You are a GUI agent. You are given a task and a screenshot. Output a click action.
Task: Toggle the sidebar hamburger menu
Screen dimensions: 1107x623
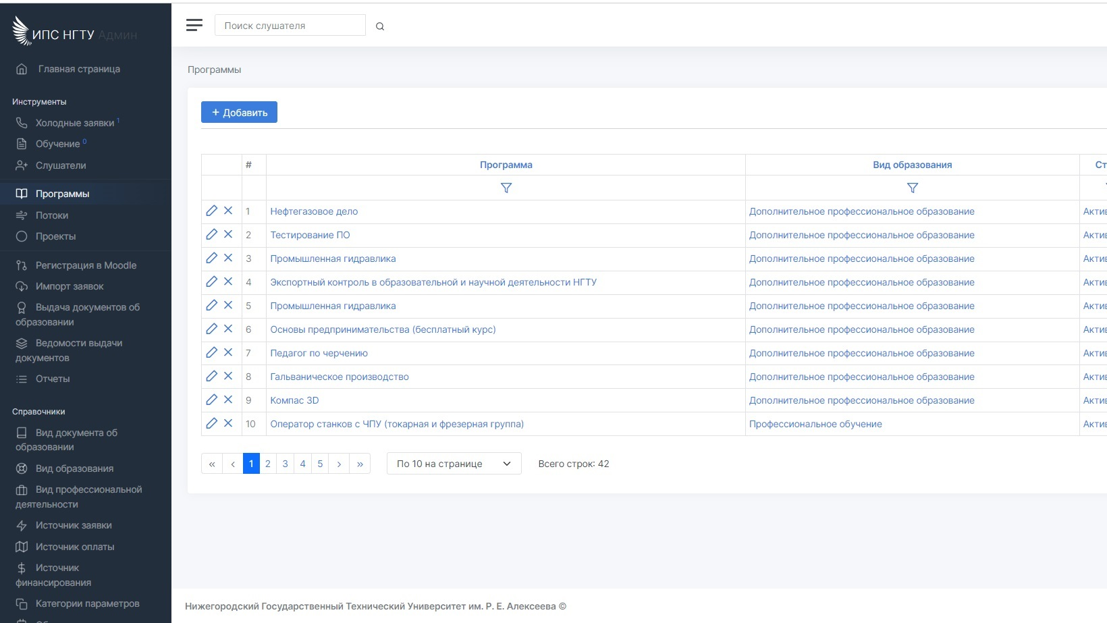[x=194, y=26]
